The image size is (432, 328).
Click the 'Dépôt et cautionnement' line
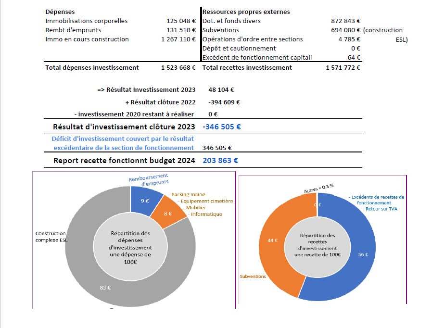click(239, 48)
